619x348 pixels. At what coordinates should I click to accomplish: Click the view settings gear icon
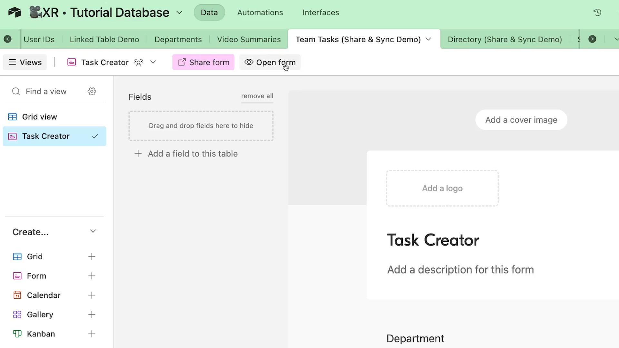click(92, 92)
